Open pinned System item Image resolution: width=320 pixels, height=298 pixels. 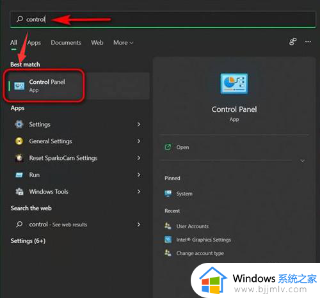point(184,194)
